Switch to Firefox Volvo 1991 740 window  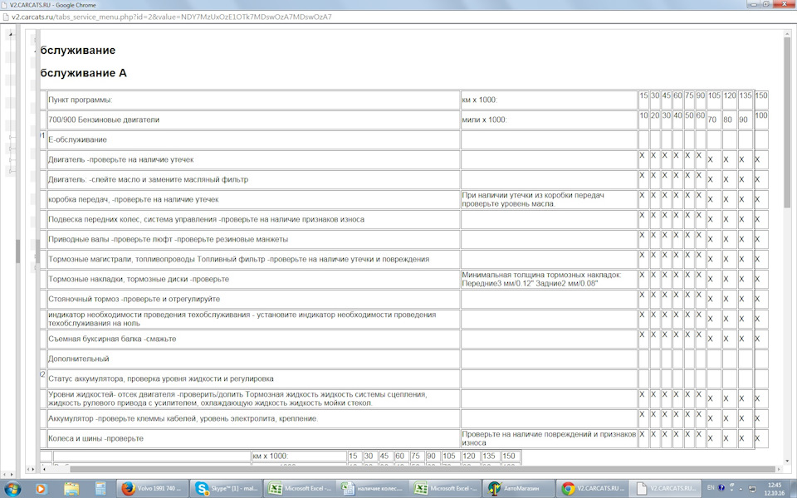pos(153,489)
